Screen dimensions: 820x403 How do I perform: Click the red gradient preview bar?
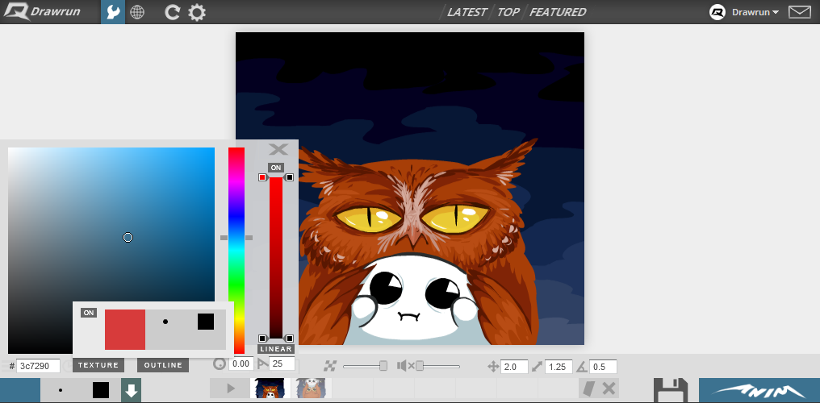pyautogui.click(x=275, y=258)
